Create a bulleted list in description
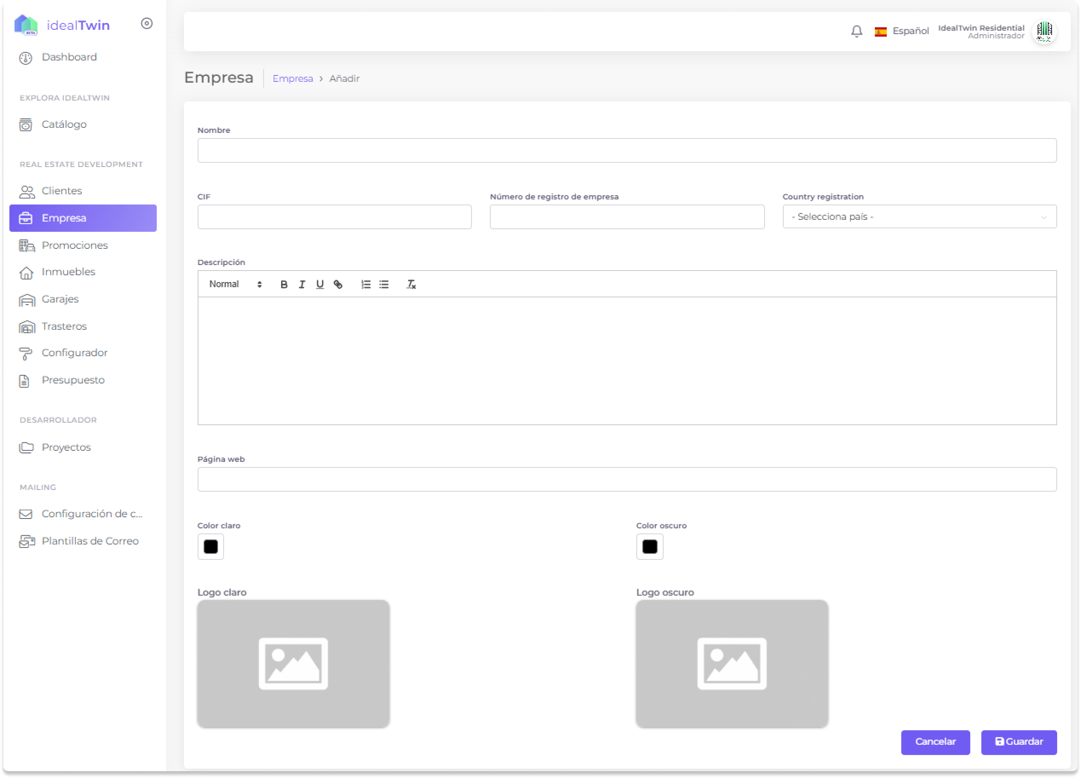This screenshot has width=1081, height=778. pos(384,285)
